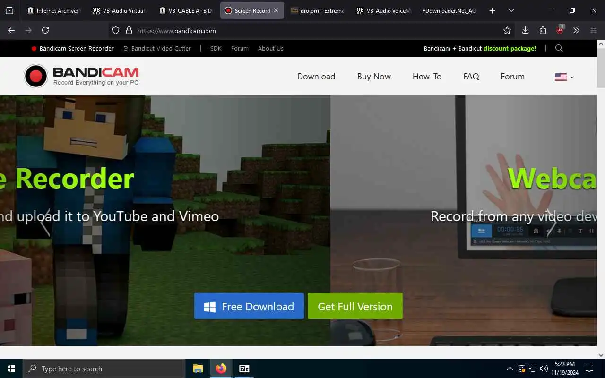Close the Screen Recorder tab
Image resolution: width=605 pixels, height=378 pixels.
pos(276,10)
